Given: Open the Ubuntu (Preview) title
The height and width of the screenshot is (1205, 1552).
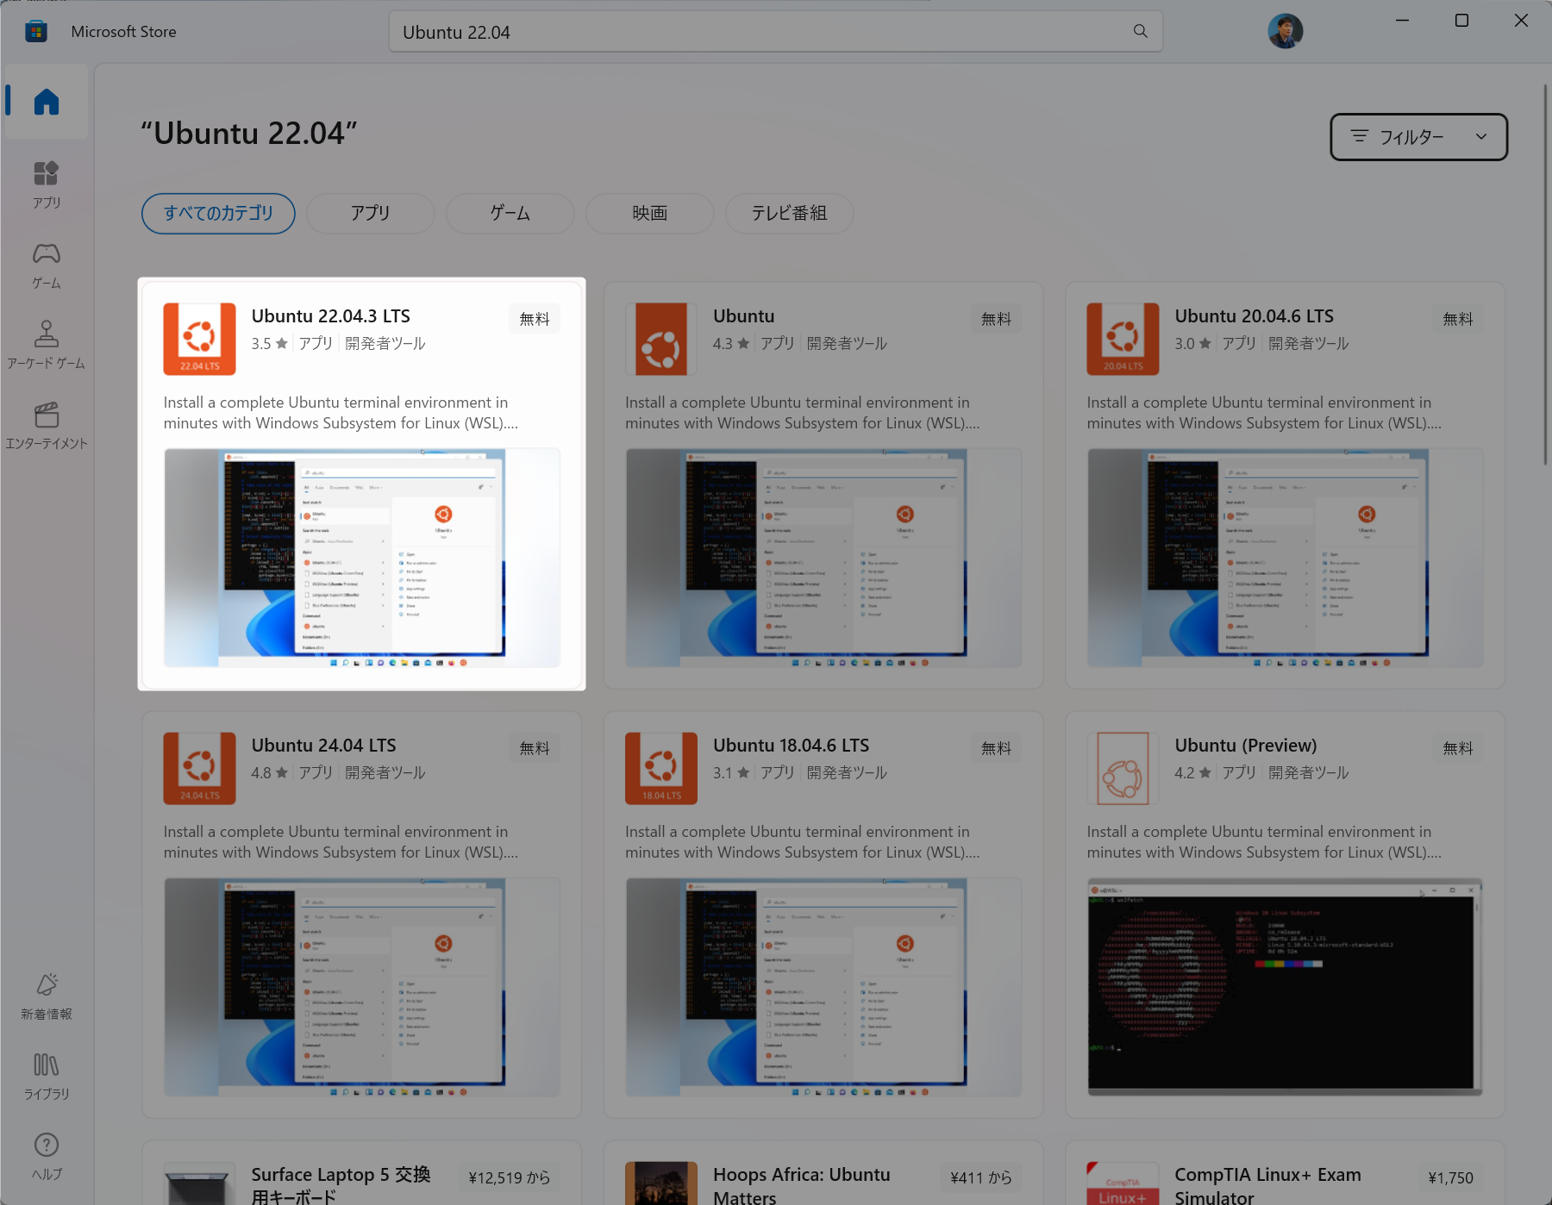Looking at the screenshot, I should [x=1245, y=746].
